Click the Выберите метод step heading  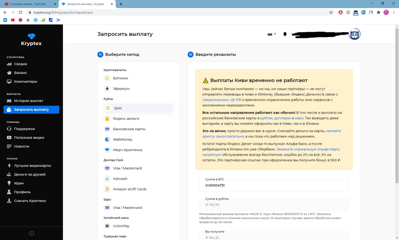122,55
